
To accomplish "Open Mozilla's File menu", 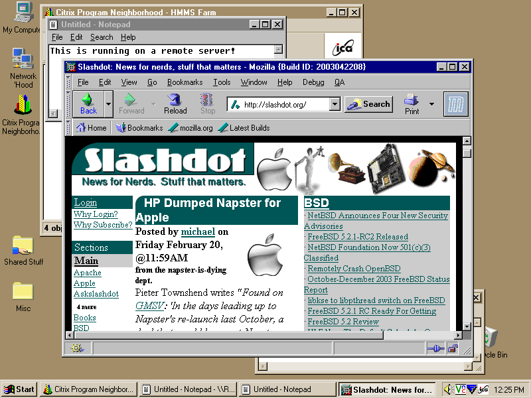I will (83, 82).
